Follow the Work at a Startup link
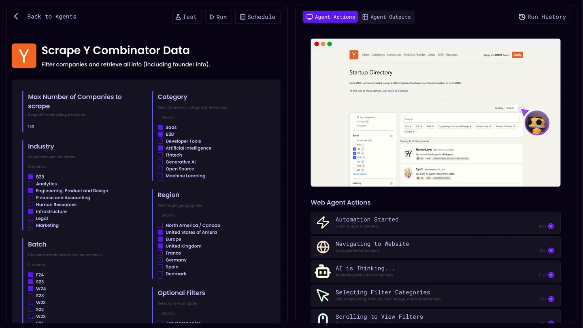The width and height of the screenshot is (583, 328). point(398,91)
